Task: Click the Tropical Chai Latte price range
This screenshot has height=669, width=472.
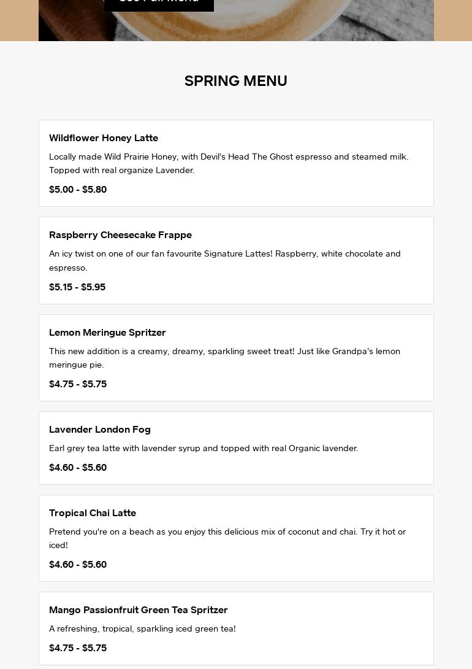Action: point(78,565)
